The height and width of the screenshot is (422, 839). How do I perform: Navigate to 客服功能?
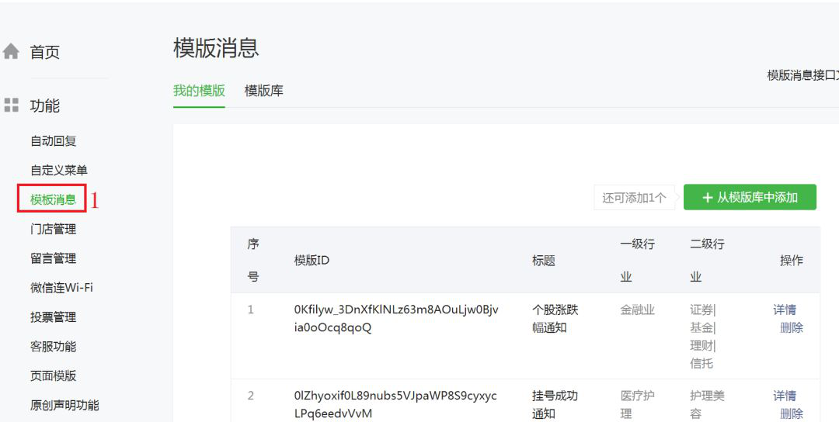click(x=53, y=347)
